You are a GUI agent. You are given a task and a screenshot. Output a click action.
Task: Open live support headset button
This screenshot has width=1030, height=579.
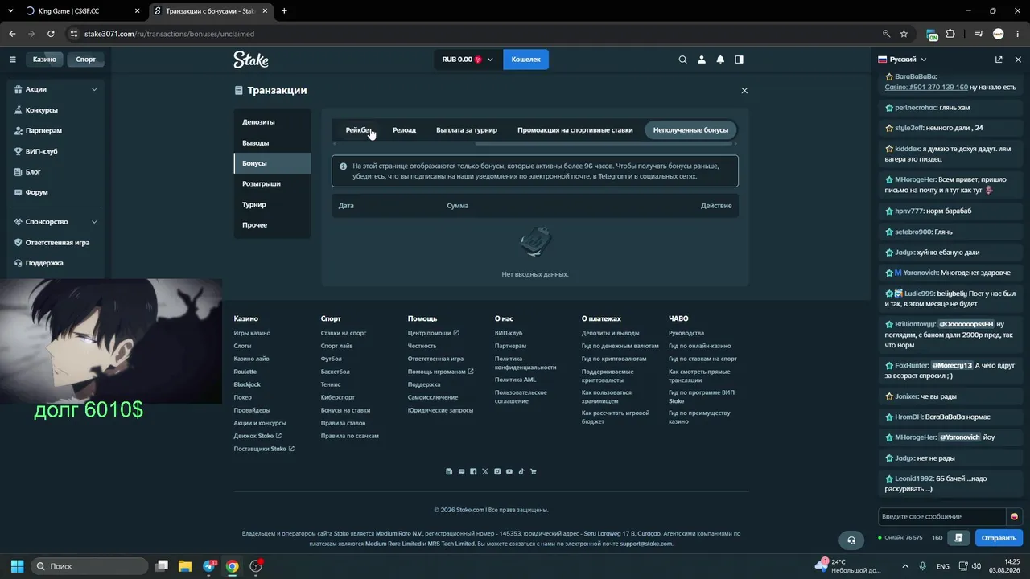pyautogui.click(x=851, y=540)
